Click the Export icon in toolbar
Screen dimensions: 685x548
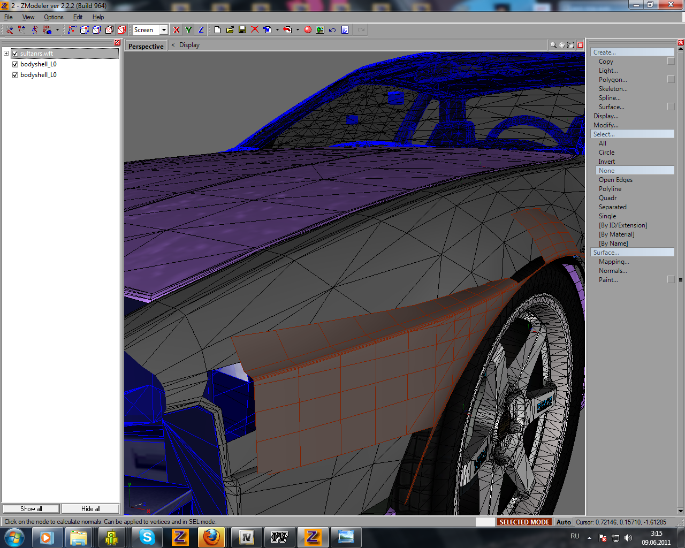click(287, 30)
